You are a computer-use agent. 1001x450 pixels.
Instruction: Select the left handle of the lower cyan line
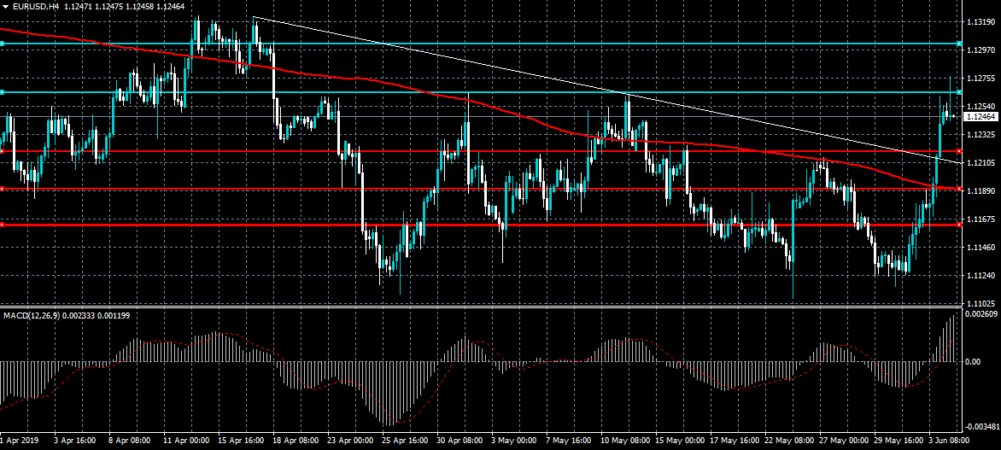point(2,92)
